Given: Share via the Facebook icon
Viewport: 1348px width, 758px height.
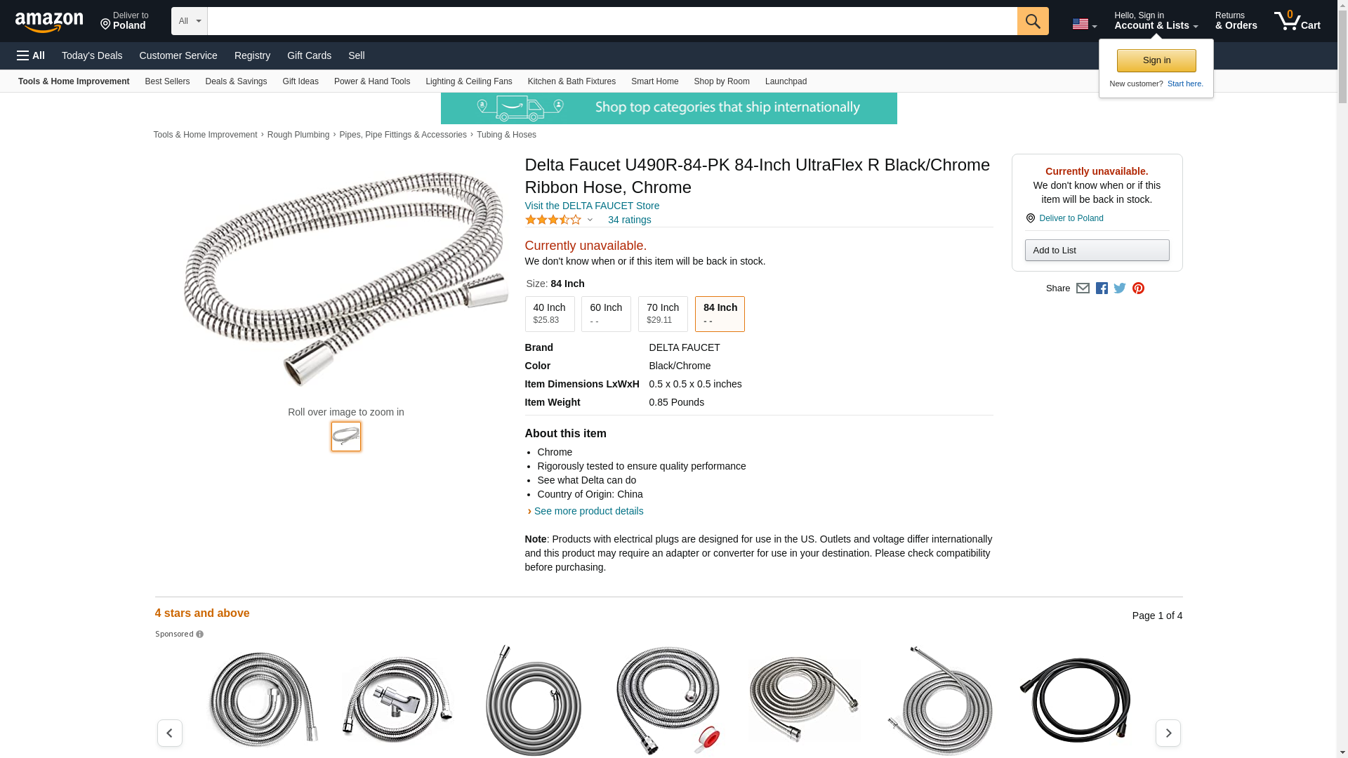Looking at the screenshot, I should (1102, 288).
